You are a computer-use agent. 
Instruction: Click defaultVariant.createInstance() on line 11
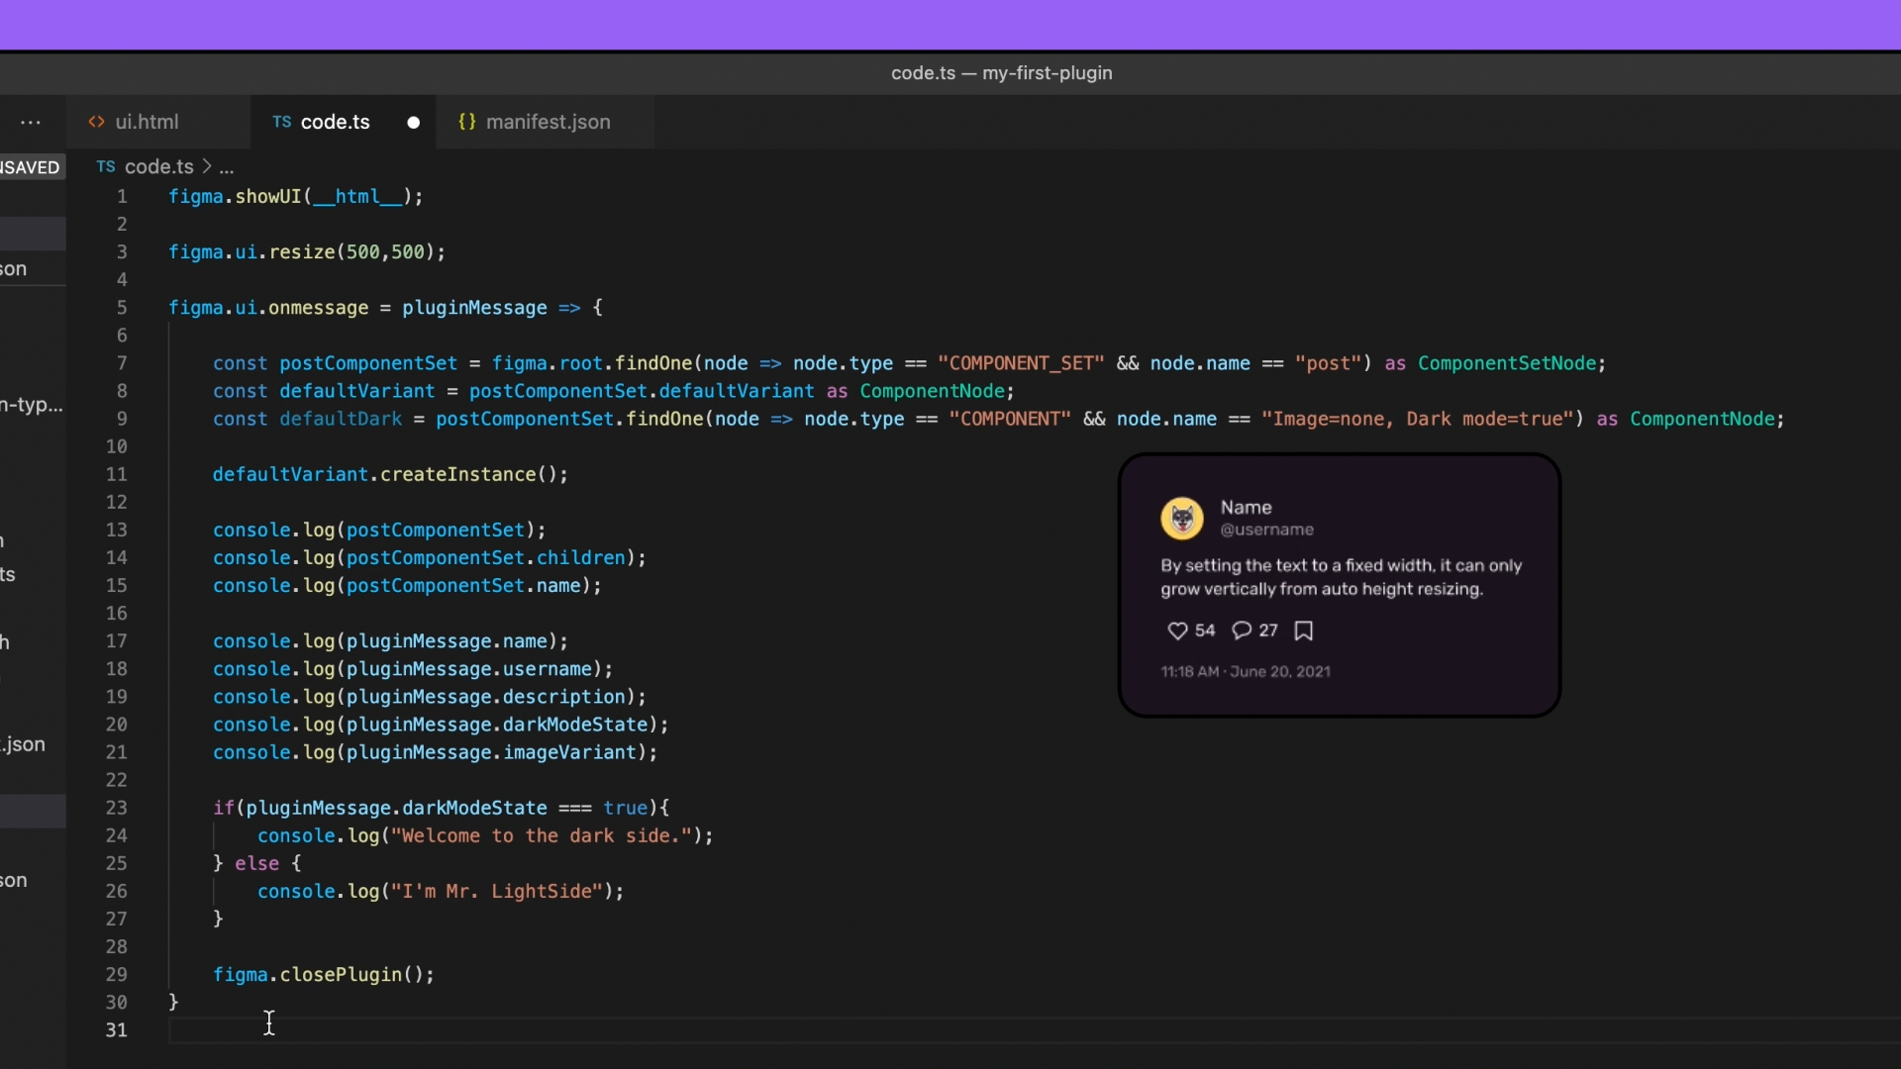[x=390, y=474]
